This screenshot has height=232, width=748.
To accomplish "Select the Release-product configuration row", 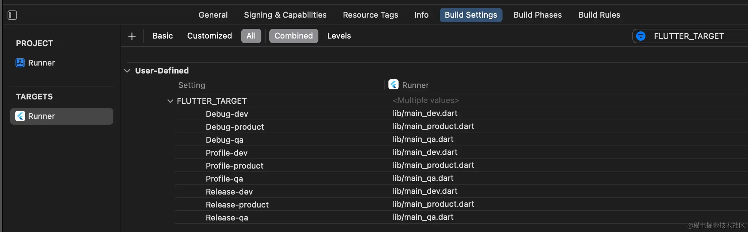I will (x=237, y=205).
